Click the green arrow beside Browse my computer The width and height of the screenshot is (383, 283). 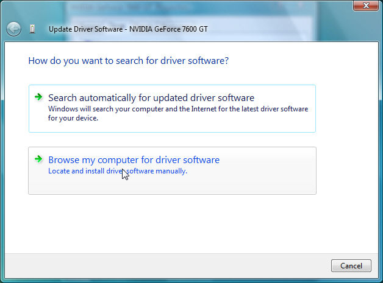(x=38, y=159)
